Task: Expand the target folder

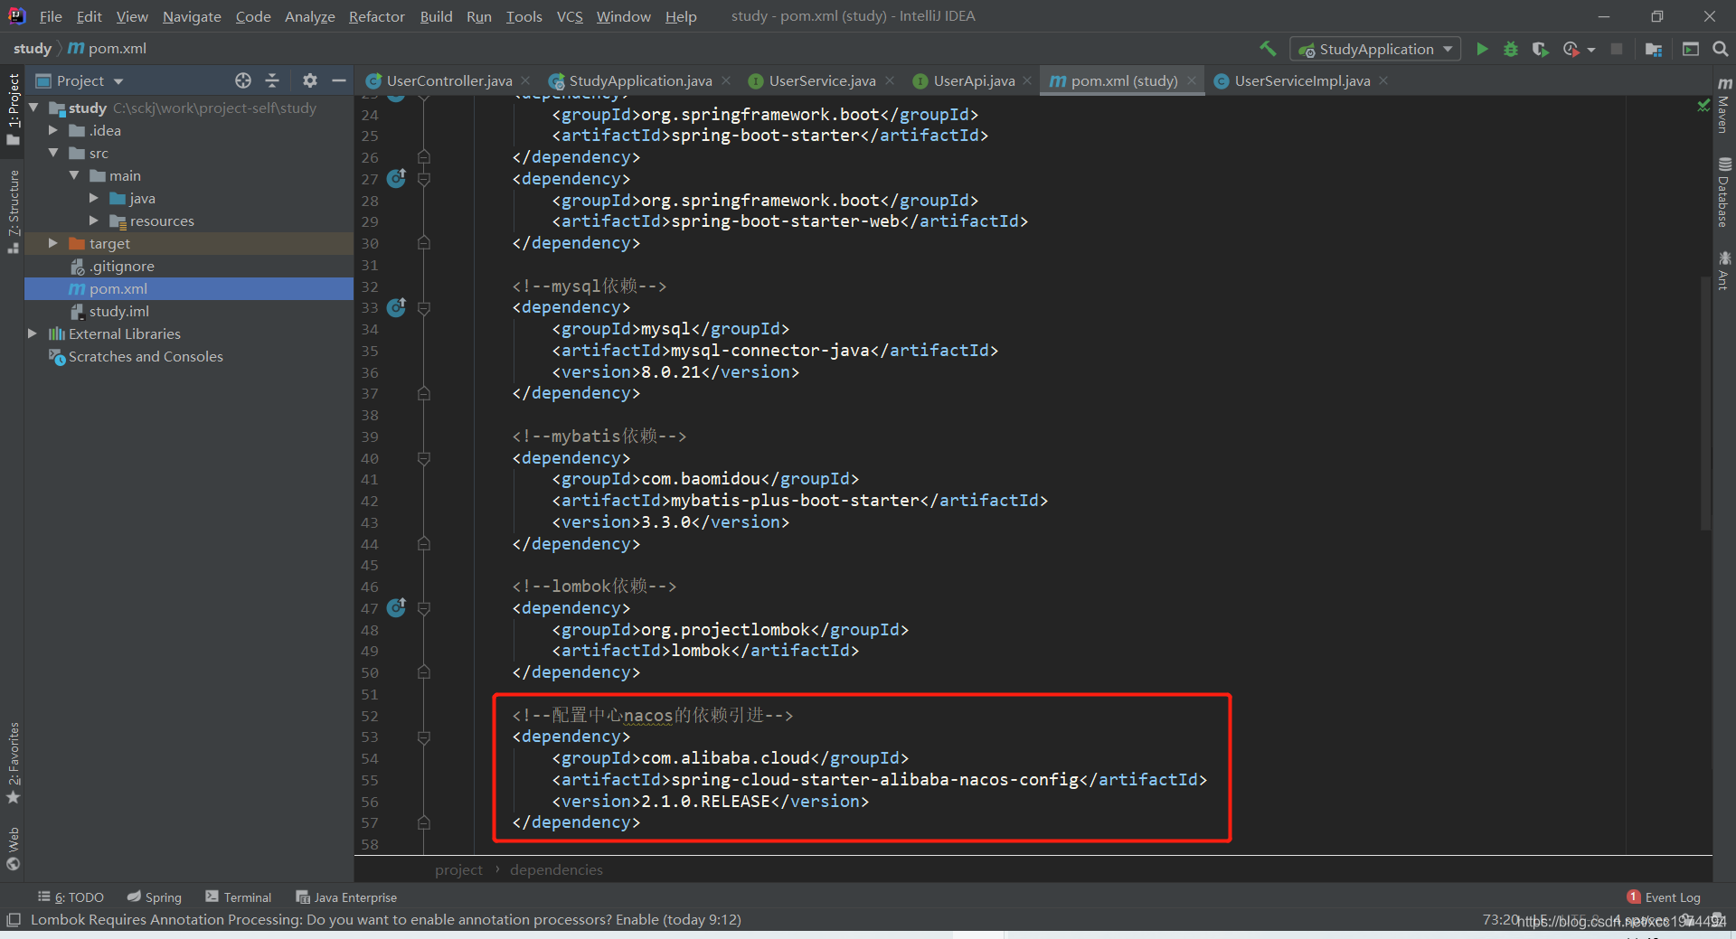Action: pos(53,243)
